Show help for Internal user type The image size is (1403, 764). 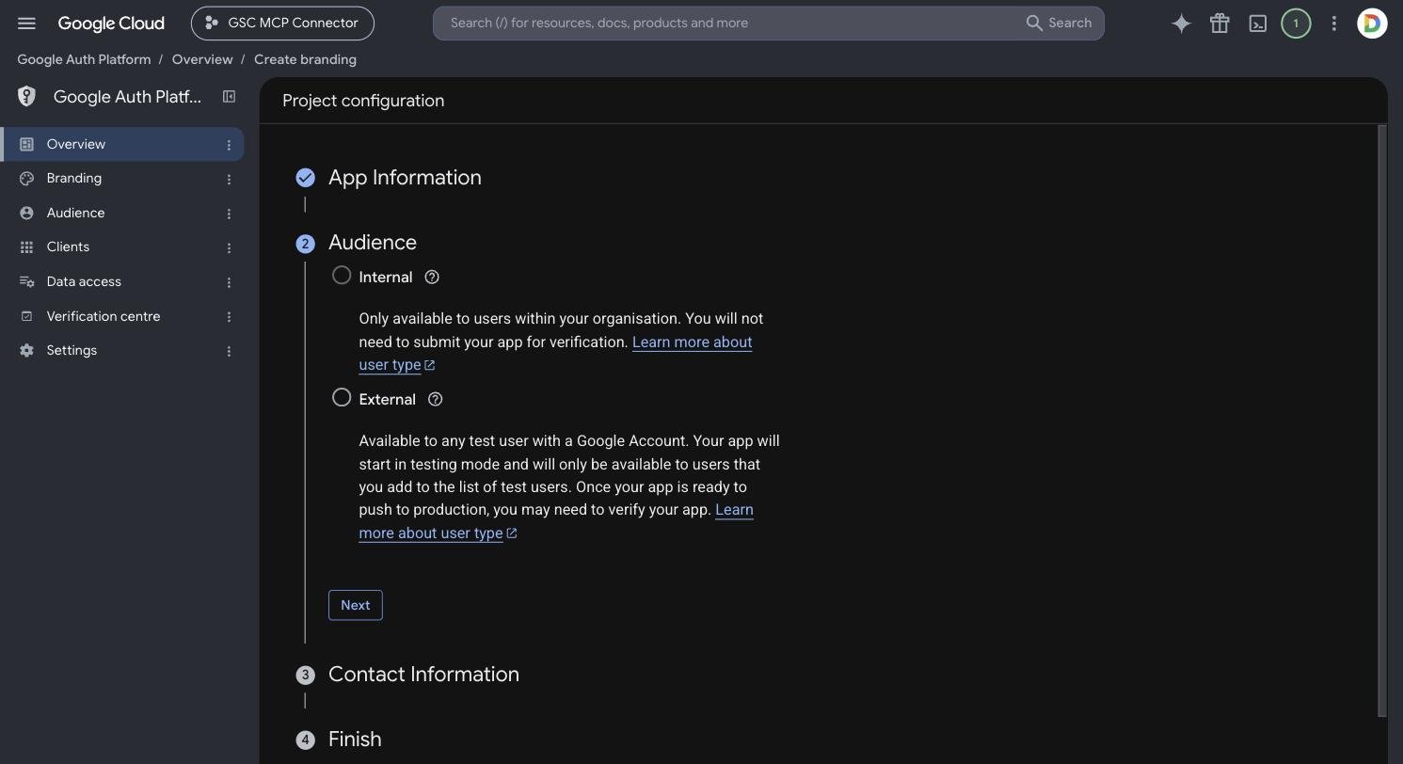point(432,277)
